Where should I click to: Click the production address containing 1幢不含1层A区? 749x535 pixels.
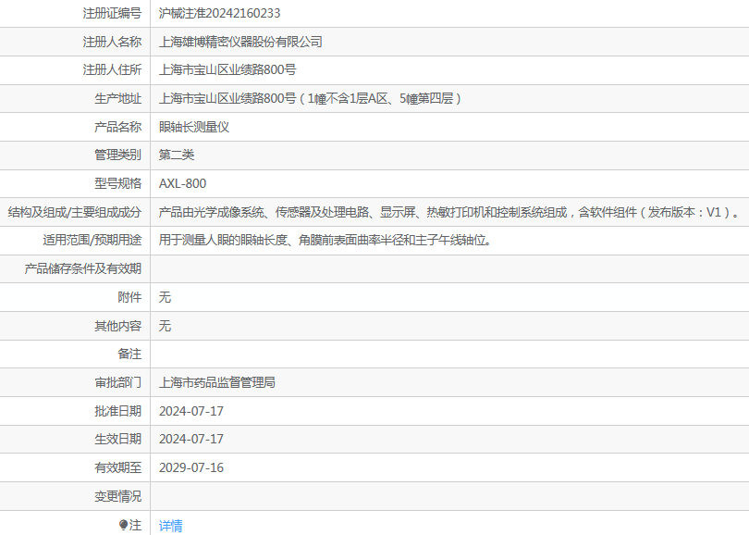[311, 98]
